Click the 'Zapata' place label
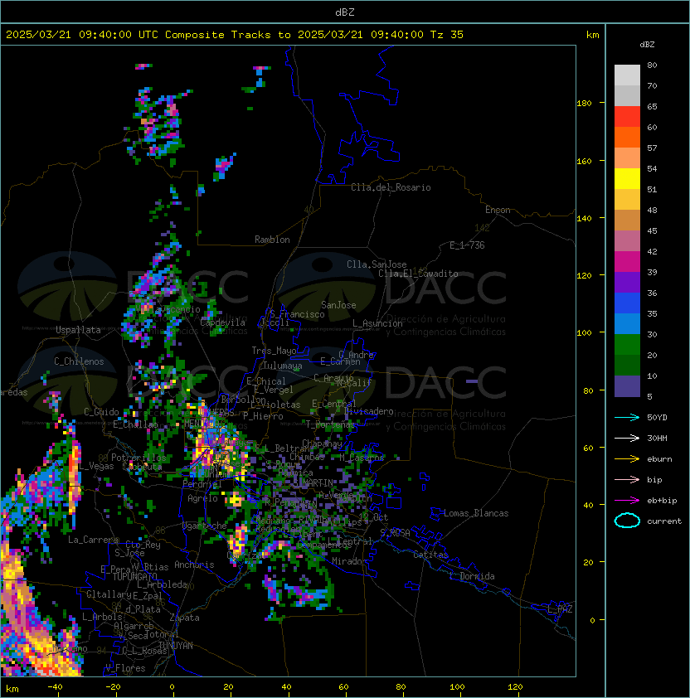The image size is (690, 698). 184,618
